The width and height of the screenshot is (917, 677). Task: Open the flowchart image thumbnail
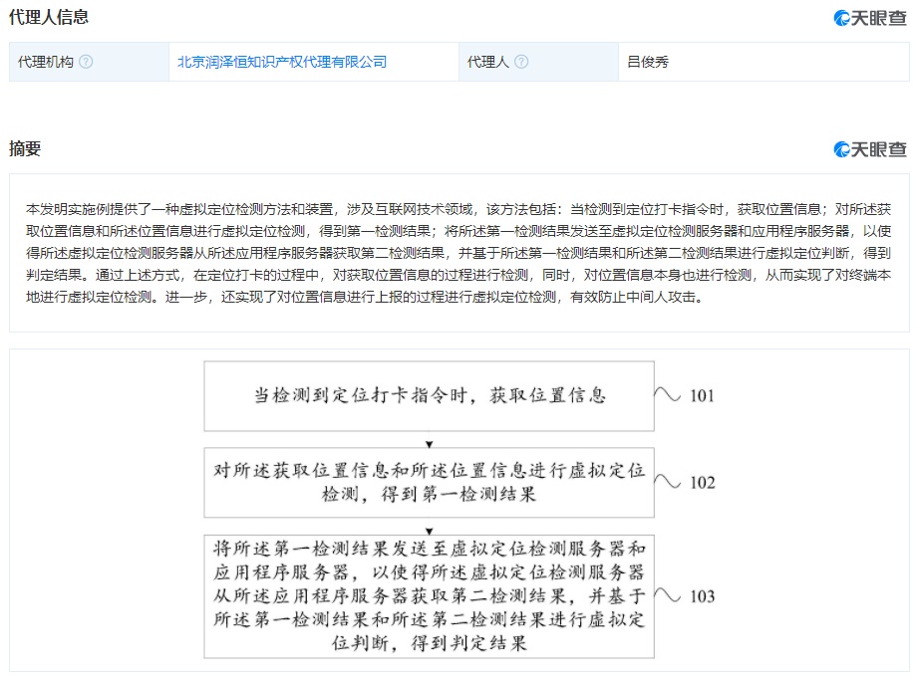pos(459,510)
